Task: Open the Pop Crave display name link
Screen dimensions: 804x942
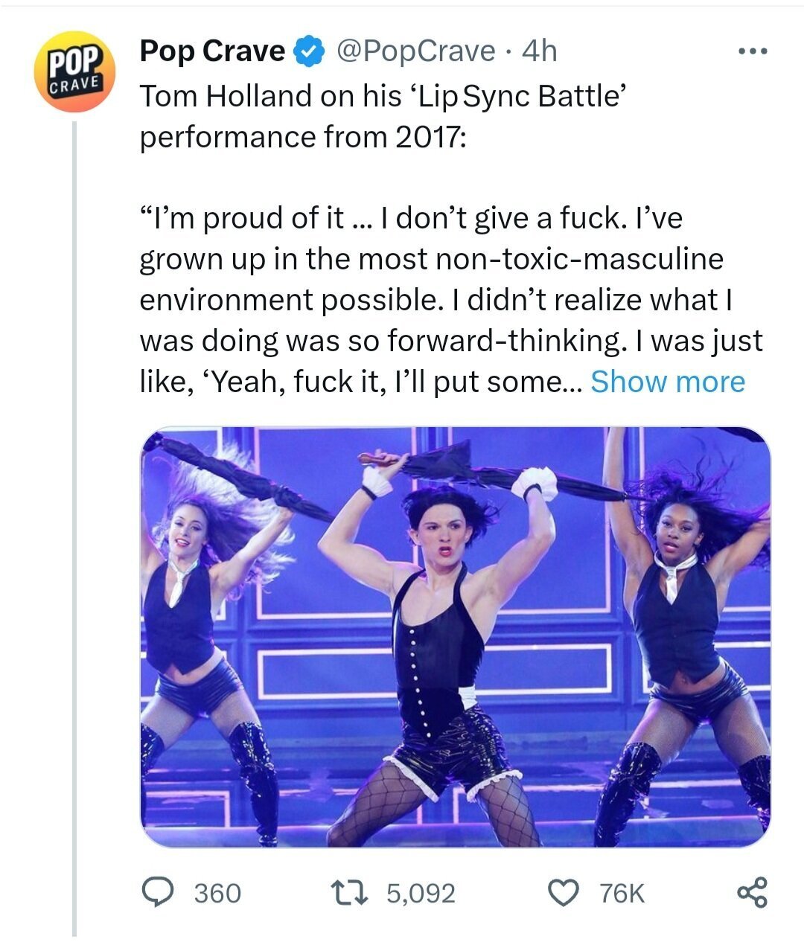Action: click(212, 51)
